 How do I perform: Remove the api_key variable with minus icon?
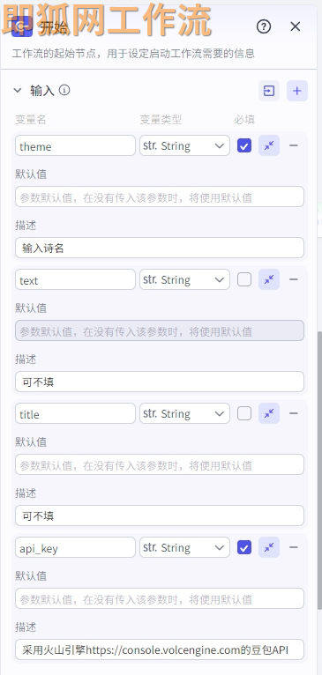click(294, 547)
